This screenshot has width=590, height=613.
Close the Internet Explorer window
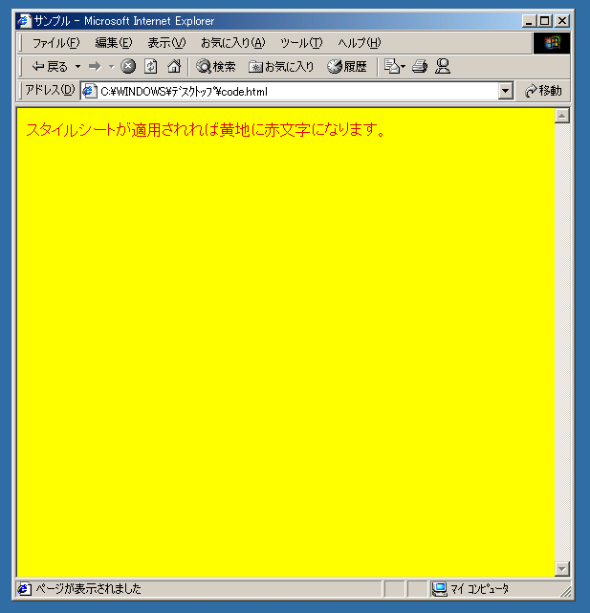[562, 21]
